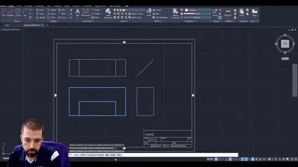
Task: Open the Student Title Block drawing tab
Action: coord(32,25)
